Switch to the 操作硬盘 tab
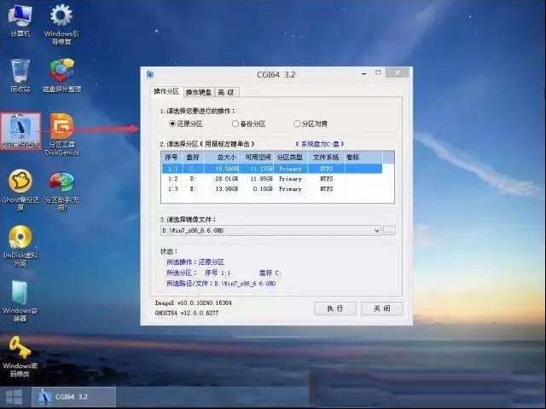This screenshot has height=409, width=546. [x=199, y=92]
